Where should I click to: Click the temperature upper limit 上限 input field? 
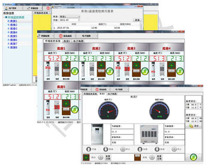click(194, 105)
